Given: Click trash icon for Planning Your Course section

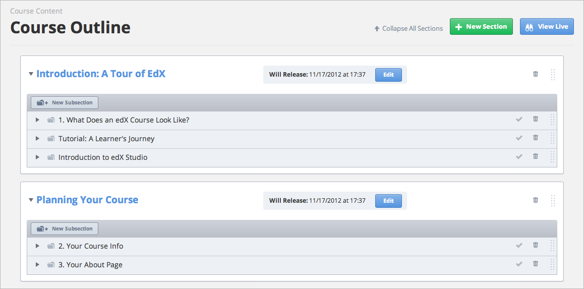Looking at the screenshot, I should [x=536, y=200].
